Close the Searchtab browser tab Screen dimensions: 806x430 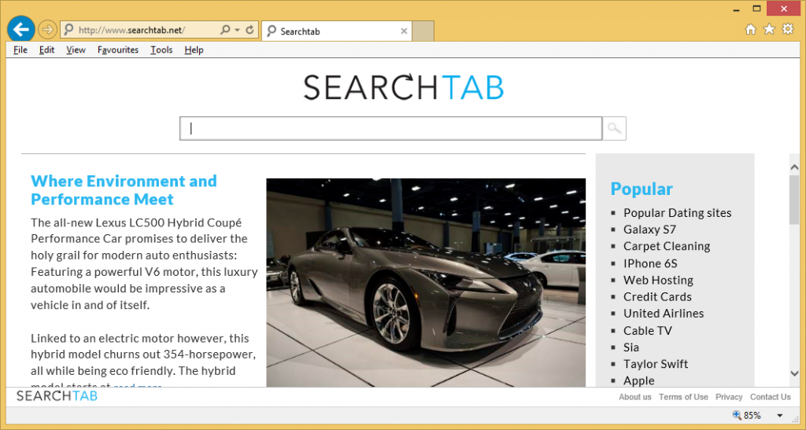click(404, 31)
